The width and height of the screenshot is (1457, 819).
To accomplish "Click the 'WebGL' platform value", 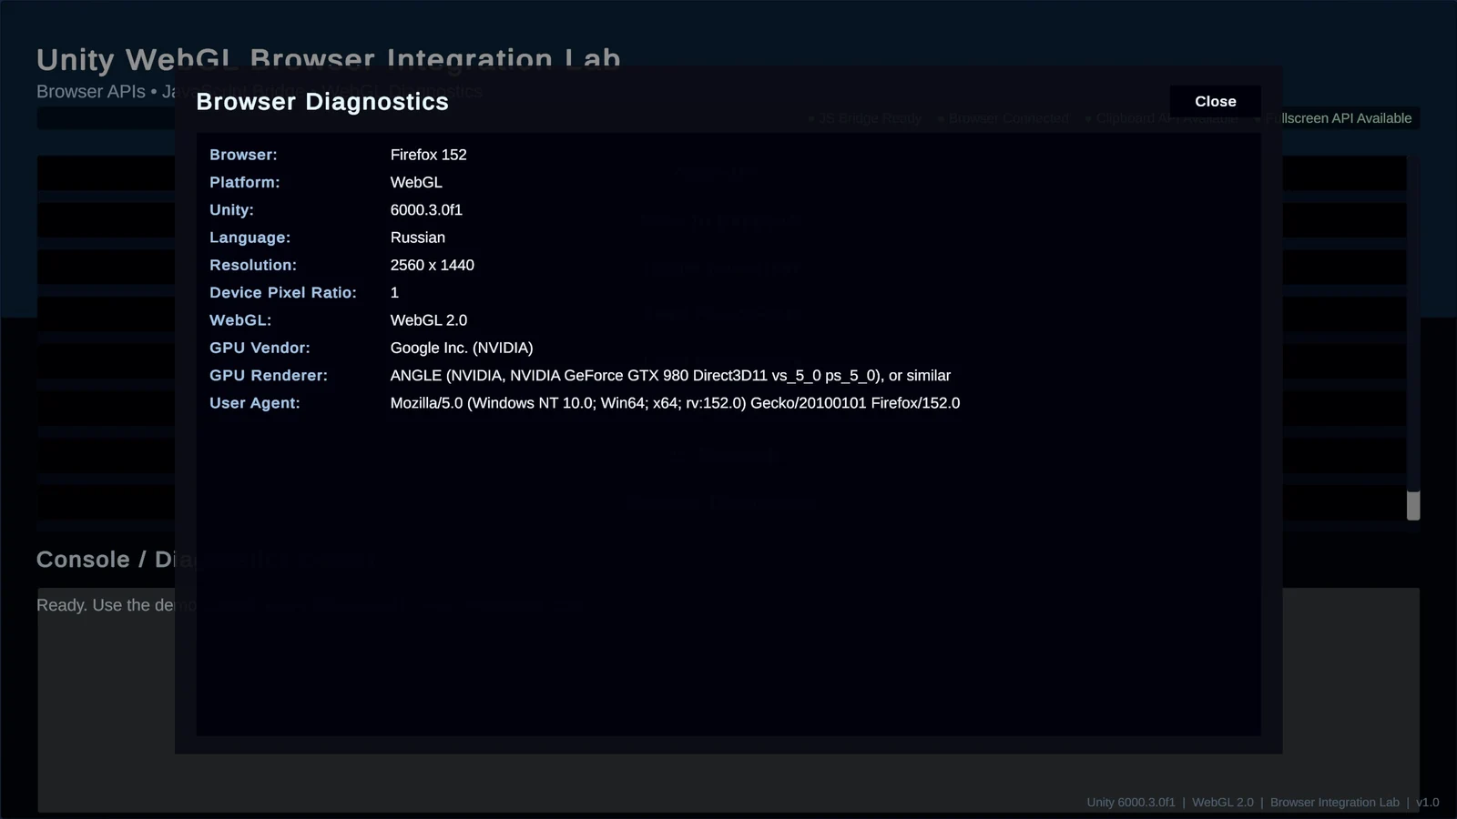I will tap(416, 182).
